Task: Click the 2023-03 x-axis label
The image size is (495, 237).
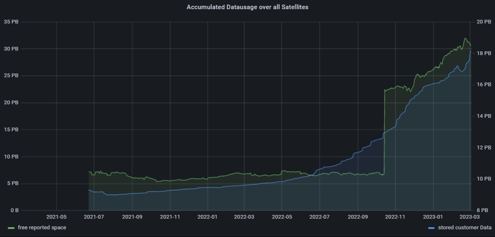Action: pos(470,217)
